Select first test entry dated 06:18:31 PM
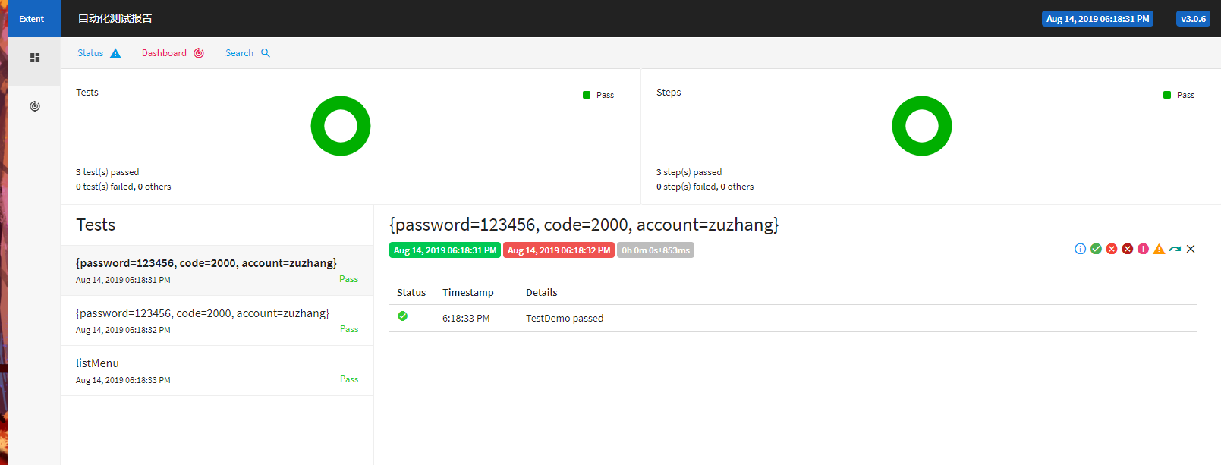Screen dimensions: 1221x465 [x=217, y=271]
